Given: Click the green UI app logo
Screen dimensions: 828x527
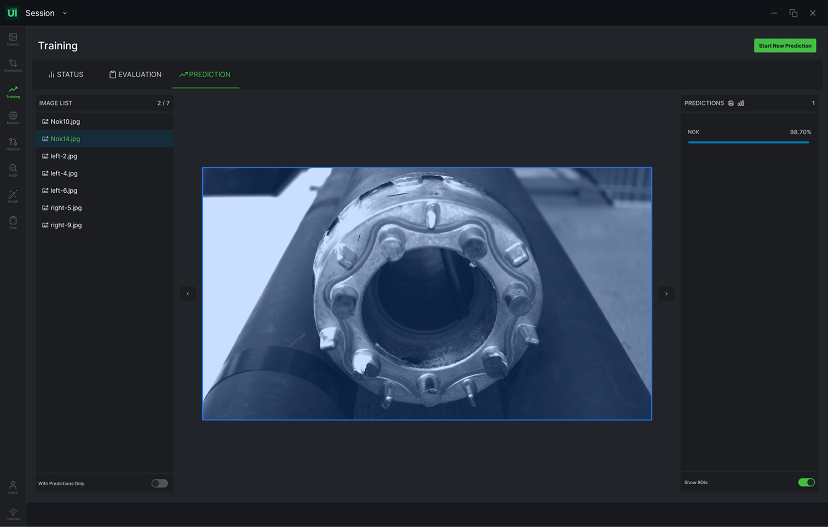Looking at the screenshot, I should 12,13.
